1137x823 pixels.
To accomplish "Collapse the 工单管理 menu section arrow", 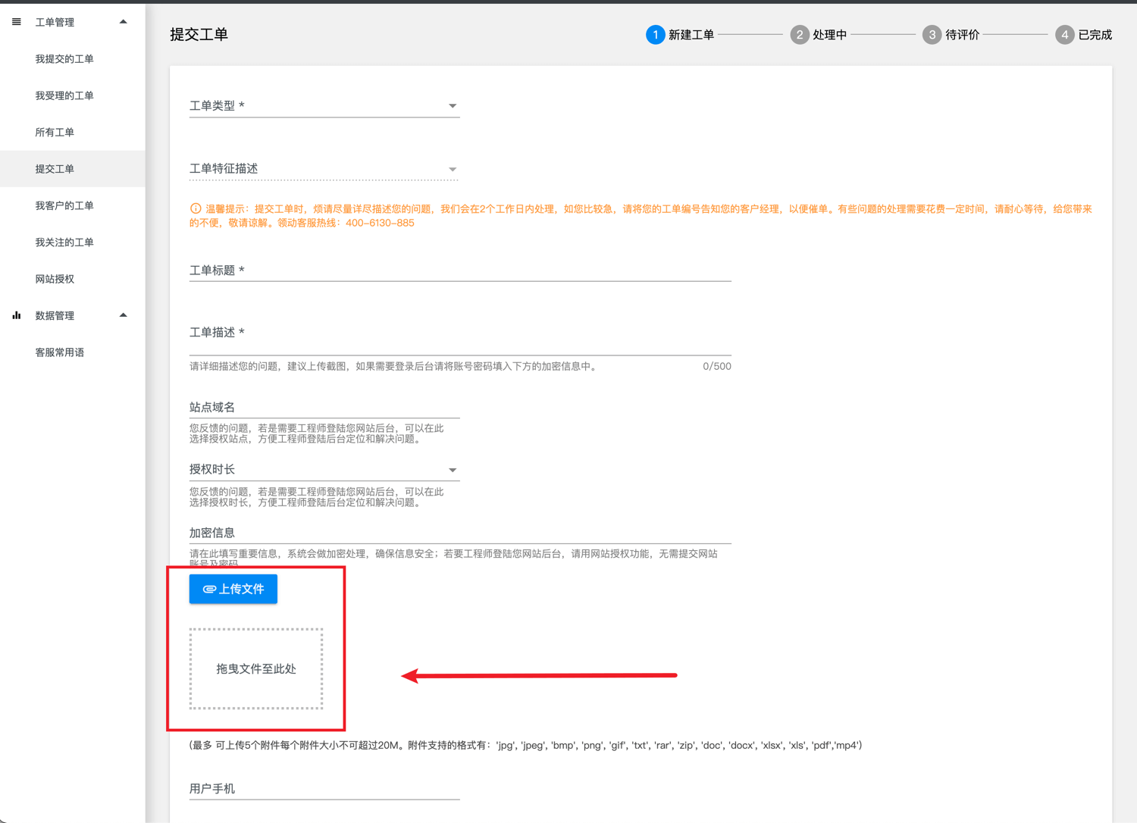I will coord(124,22).
